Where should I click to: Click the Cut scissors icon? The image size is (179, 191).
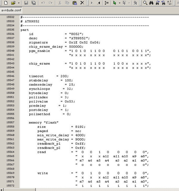click(60, 3)
